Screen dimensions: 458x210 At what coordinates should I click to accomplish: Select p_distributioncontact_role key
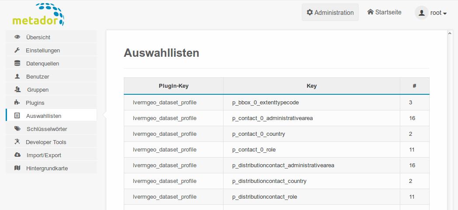(x=265, y=197)
